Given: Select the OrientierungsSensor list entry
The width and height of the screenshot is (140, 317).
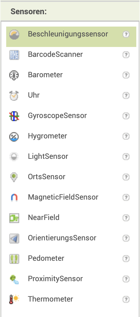Looking at the screenshot, I should [x=71, y=238].
